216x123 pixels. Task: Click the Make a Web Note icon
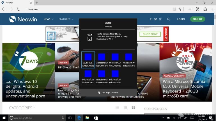coord(197,9)
